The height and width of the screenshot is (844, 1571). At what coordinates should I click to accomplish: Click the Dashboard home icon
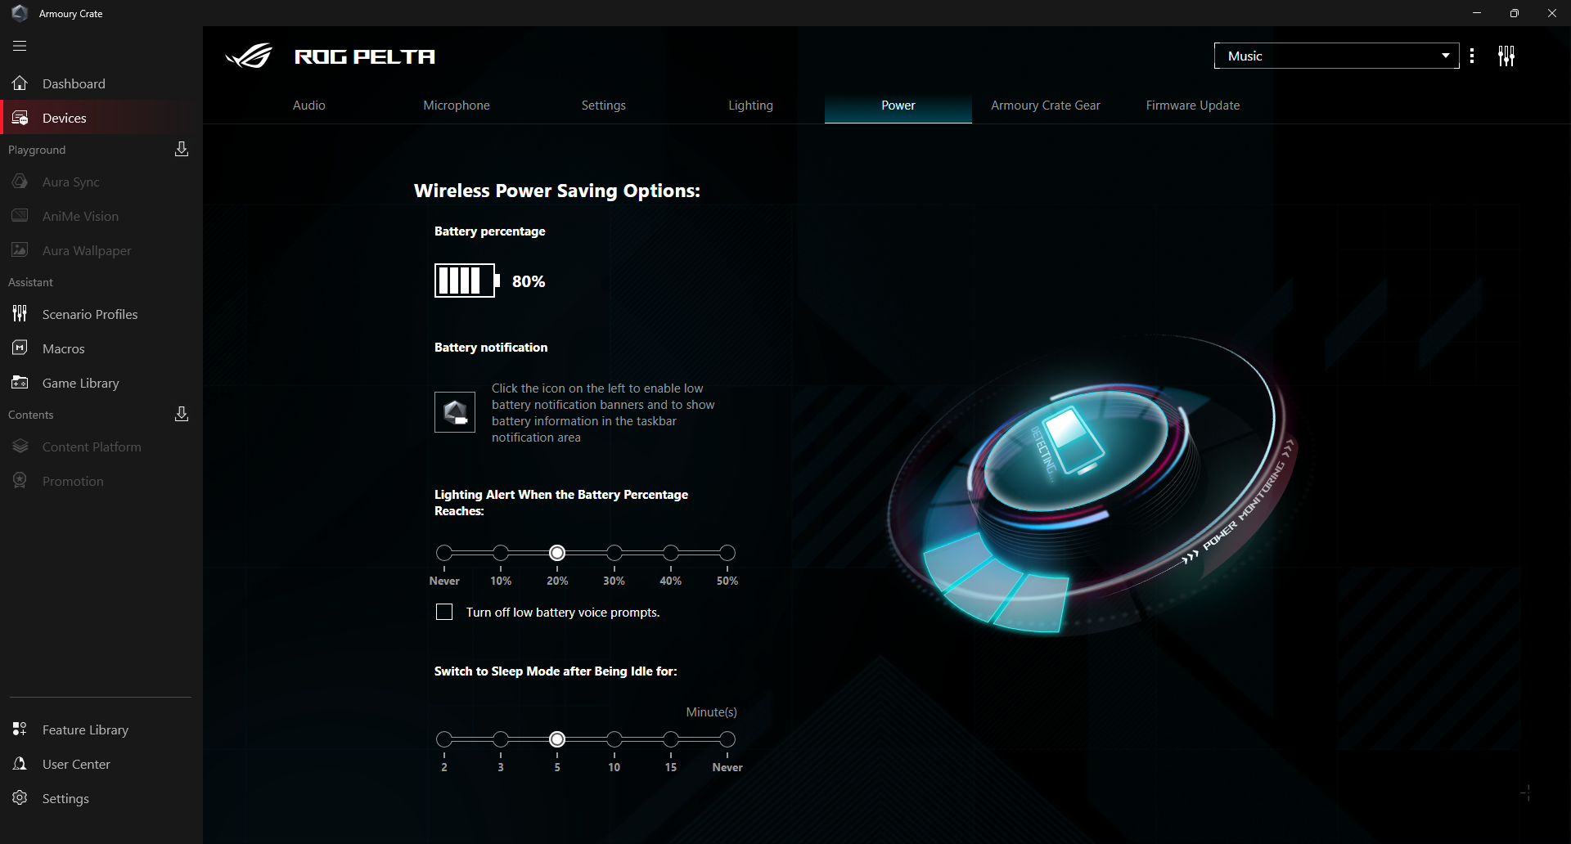20,83
